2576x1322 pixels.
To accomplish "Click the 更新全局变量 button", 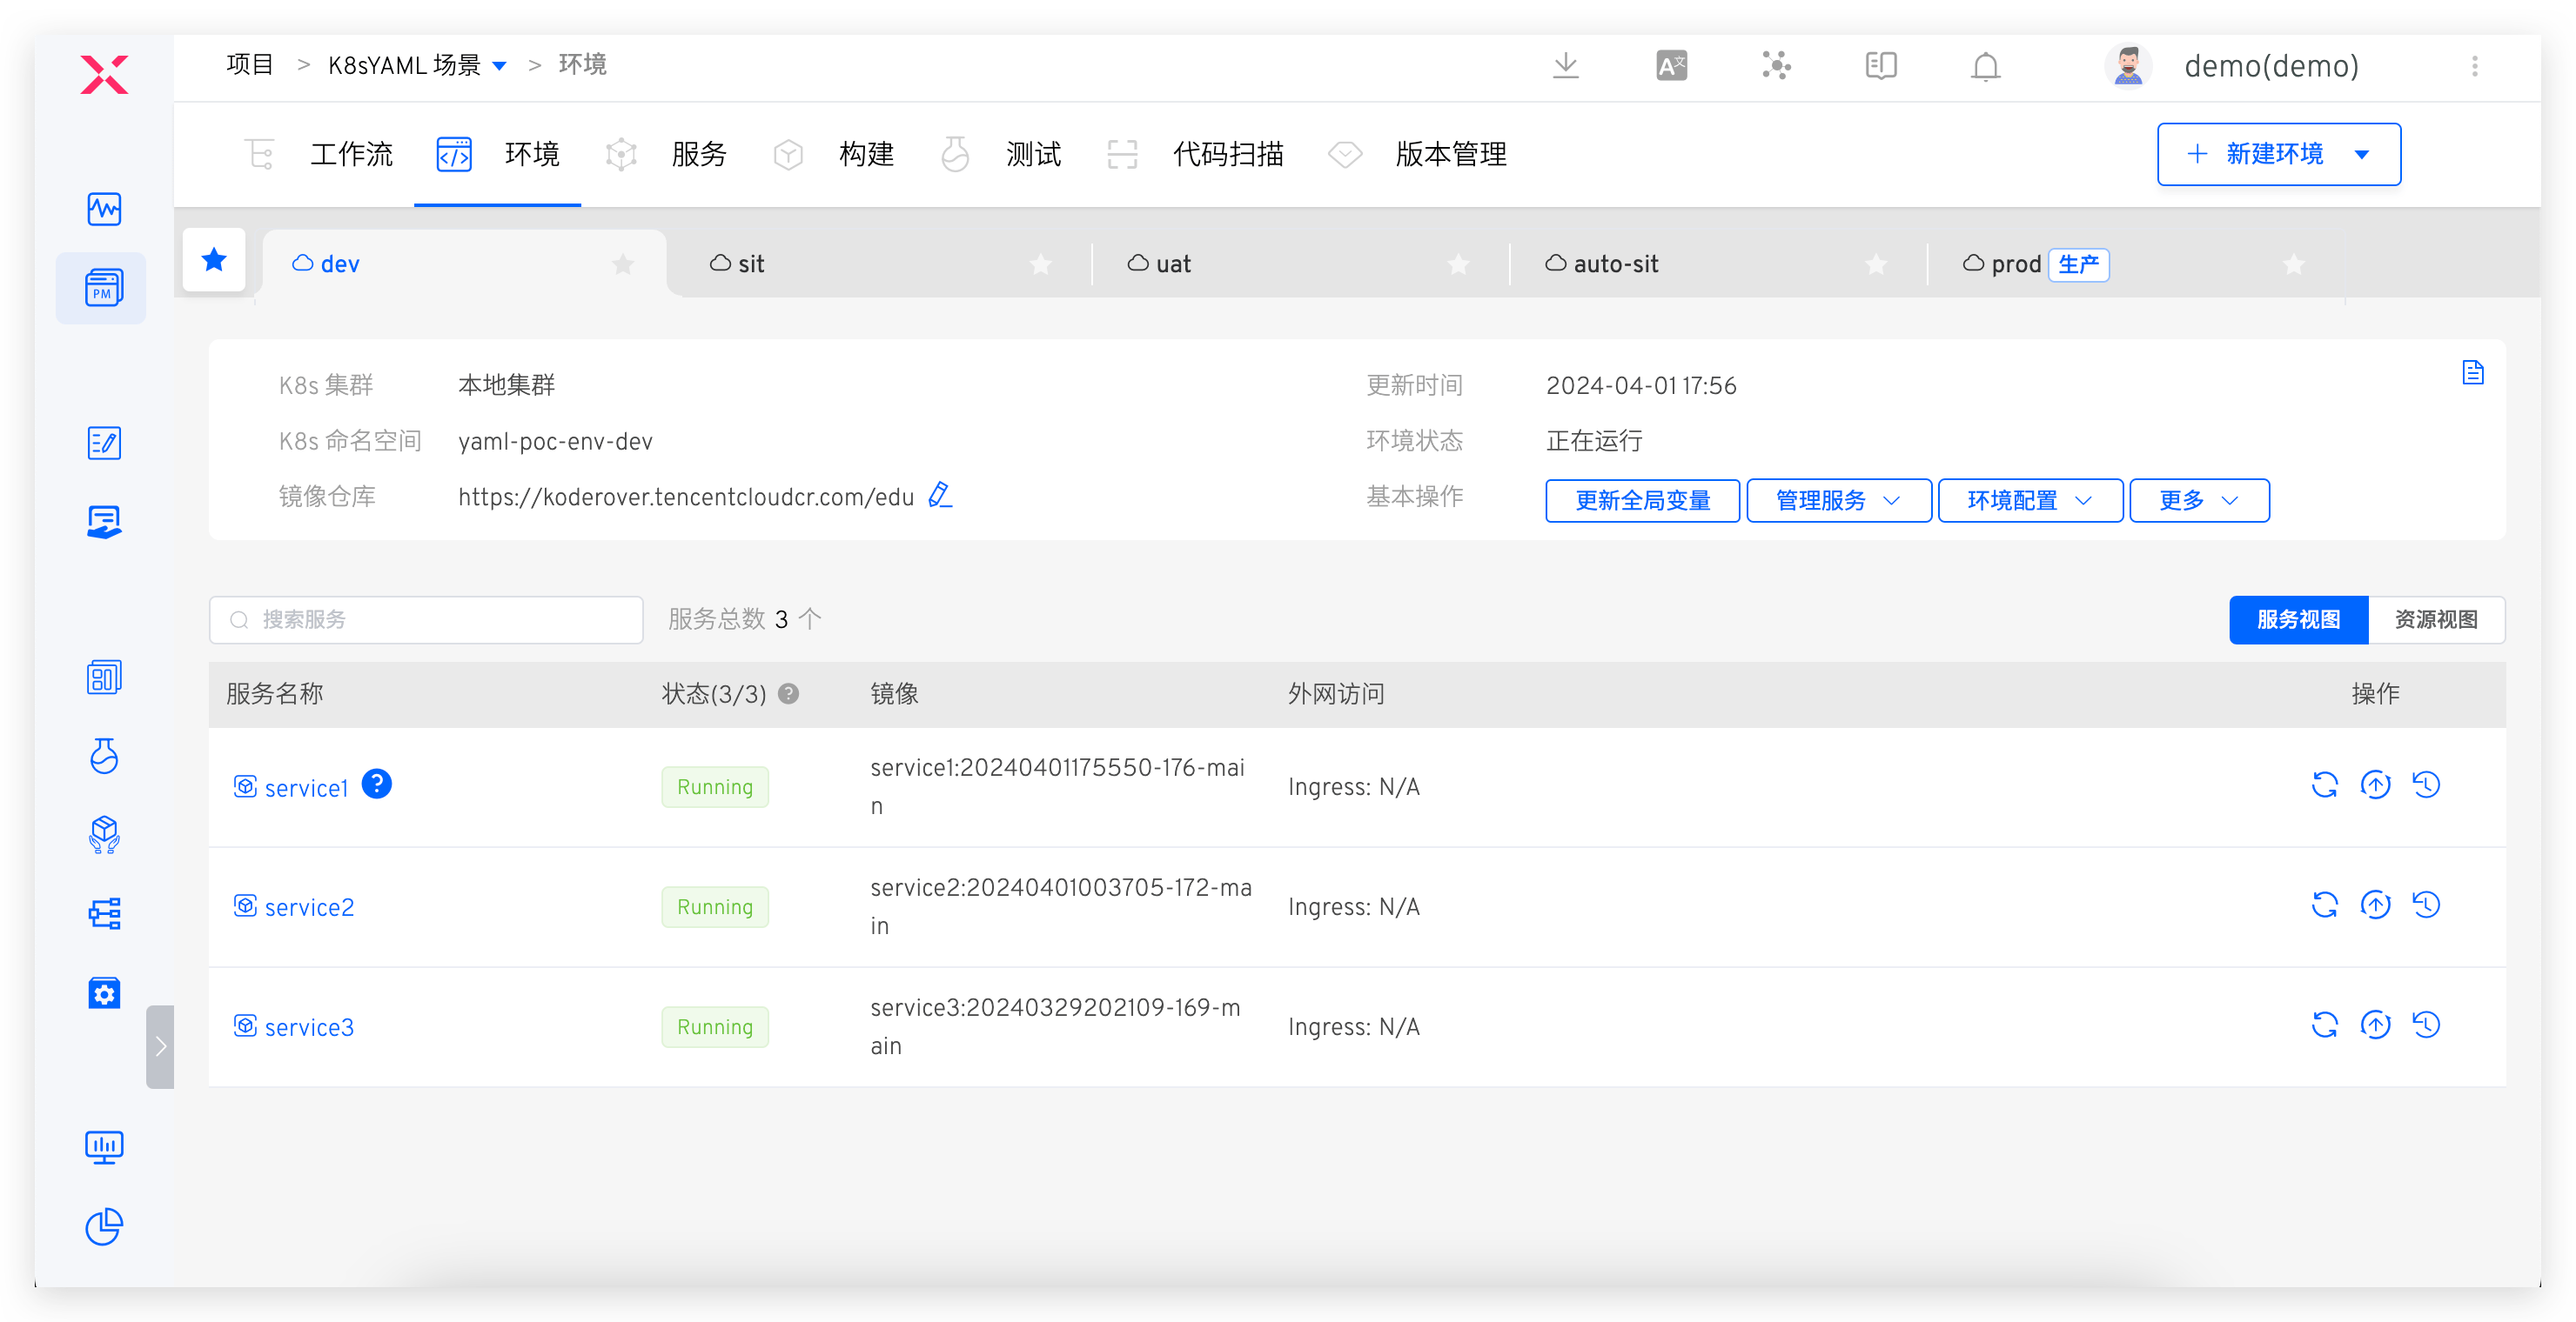I will click(1642, 501).
